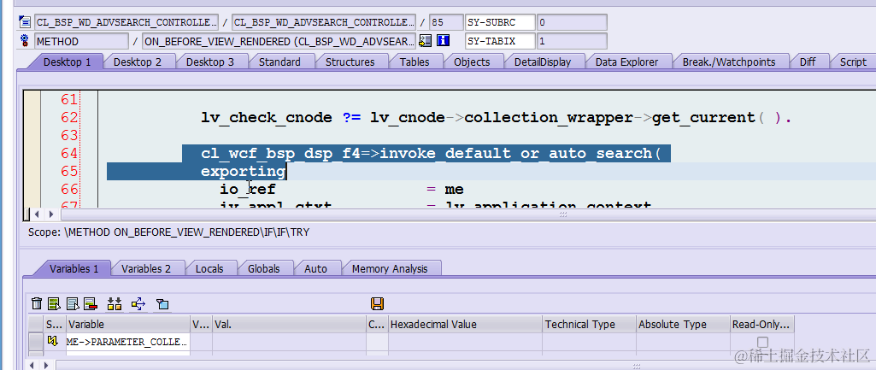Screen dimensions: 876x370
Task: Open the Locals tab
Action: 209,269
